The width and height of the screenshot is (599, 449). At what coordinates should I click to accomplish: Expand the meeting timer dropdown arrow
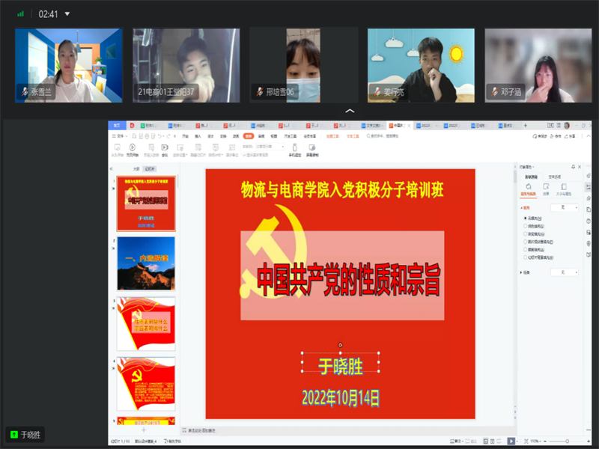tap(67, 13)
